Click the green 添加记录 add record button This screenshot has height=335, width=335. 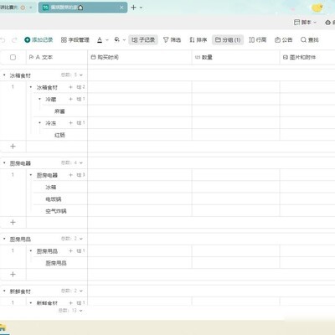pos(39,40)
